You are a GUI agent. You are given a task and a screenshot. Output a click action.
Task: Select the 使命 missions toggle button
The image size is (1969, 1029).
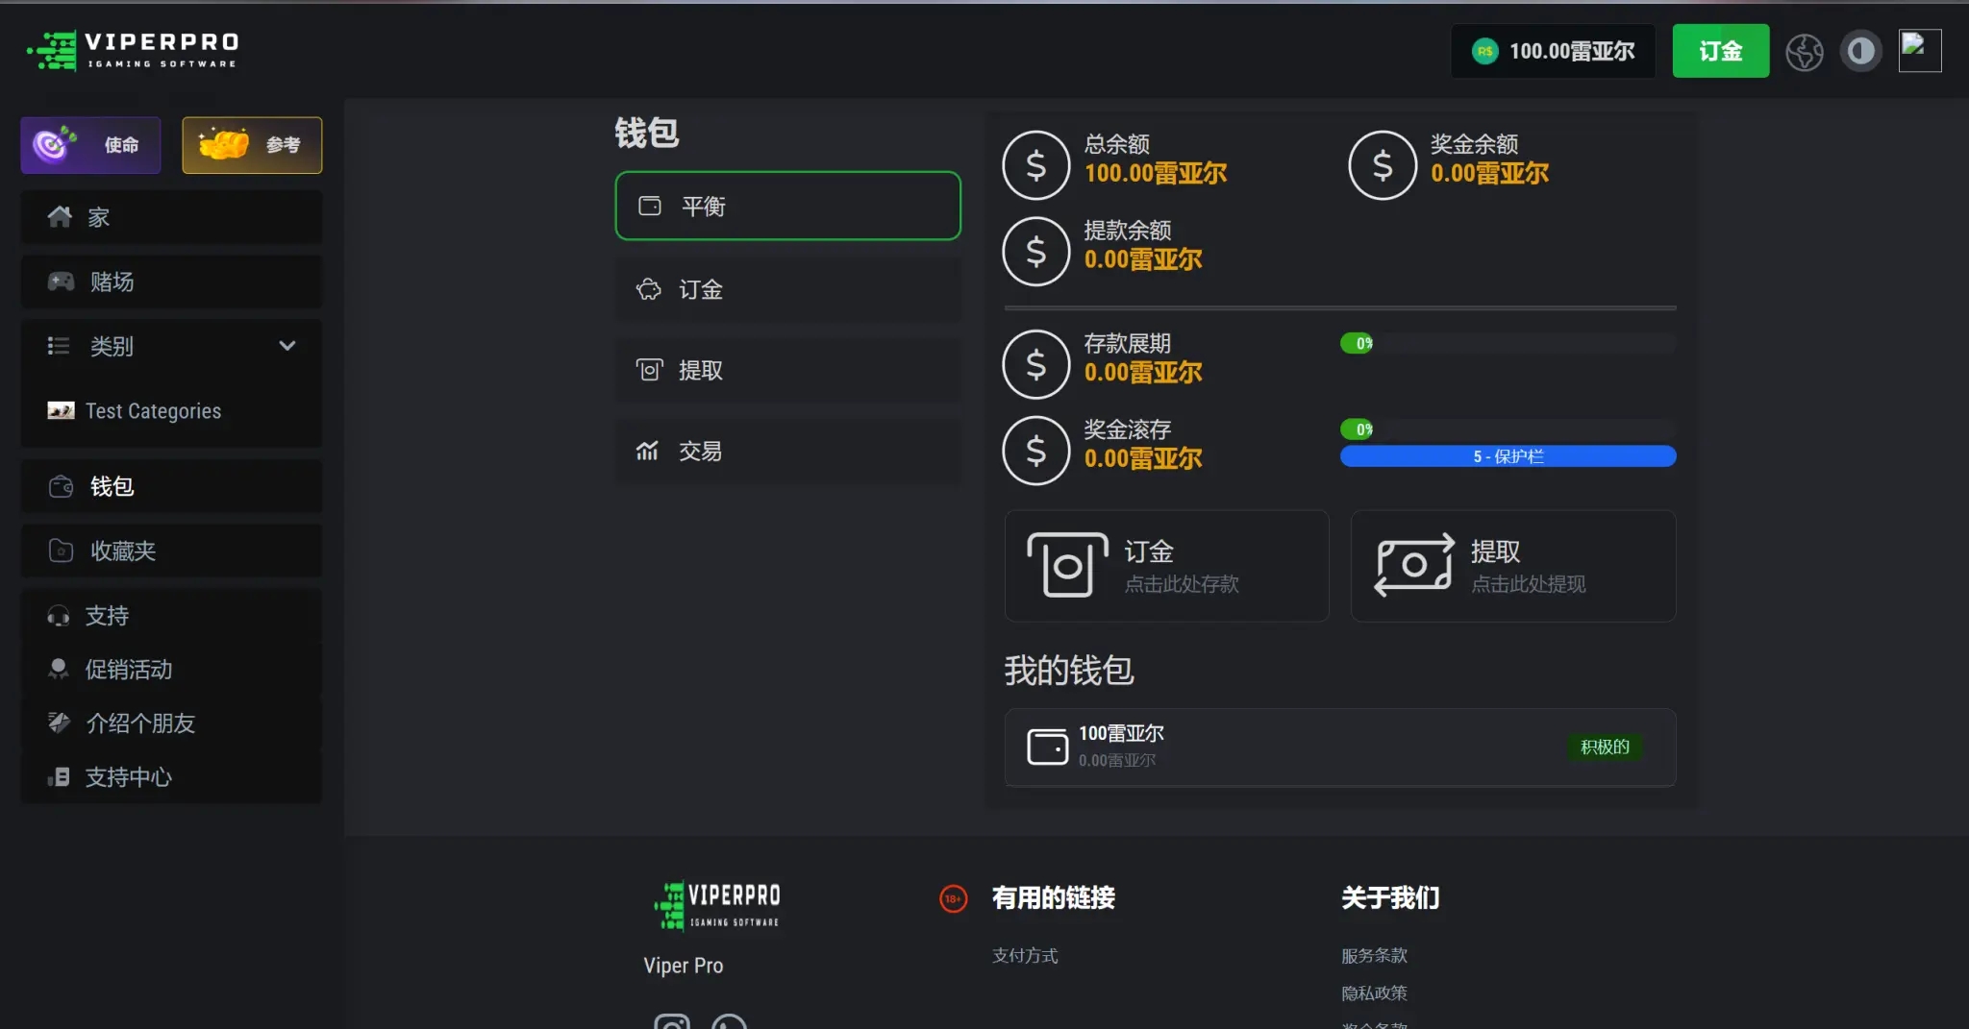[x=89, y=145]
